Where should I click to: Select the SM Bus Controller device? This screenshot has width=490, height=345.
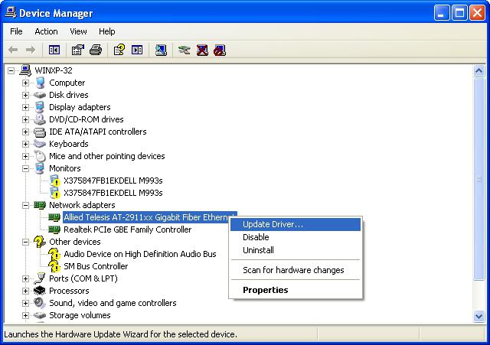click(96, 266)
